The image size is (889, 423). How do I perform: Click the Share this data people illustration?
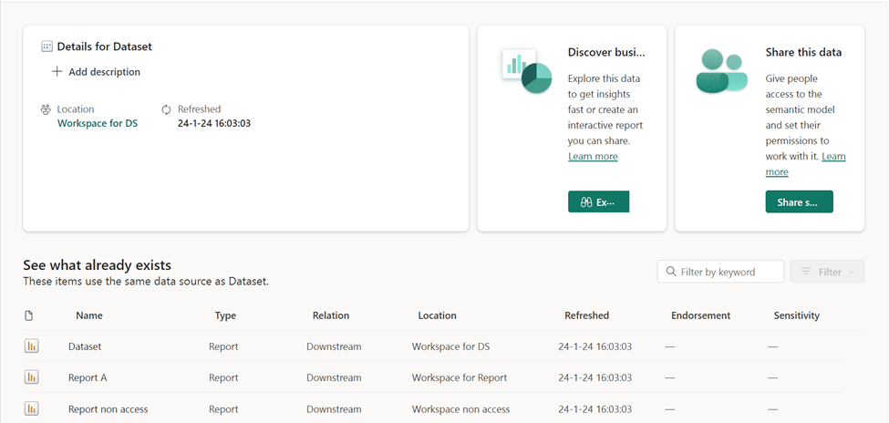pos(721,71)
